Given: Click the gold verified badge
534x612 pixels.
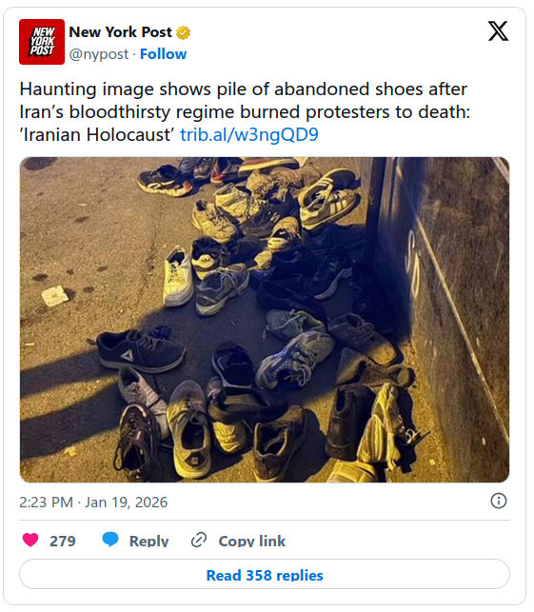Looking at the screenshot, I should click(x=183, y=32).
